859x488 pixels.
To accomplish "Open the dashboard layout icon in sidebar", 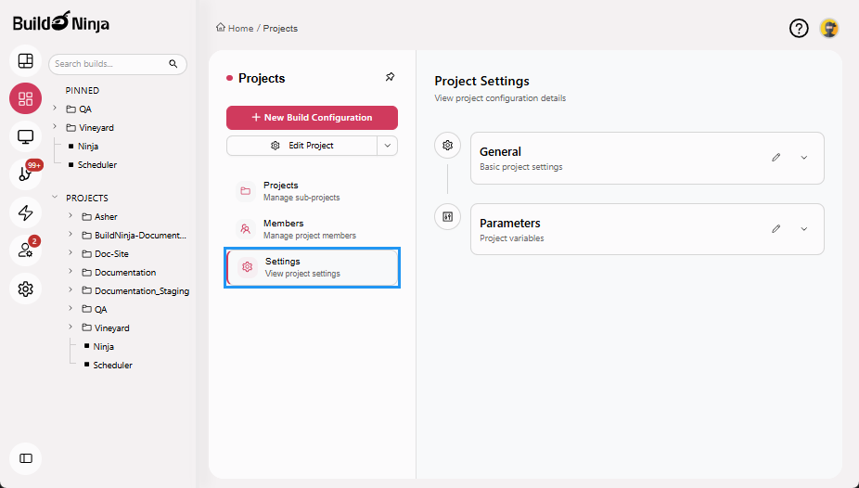I will [25, 60].
